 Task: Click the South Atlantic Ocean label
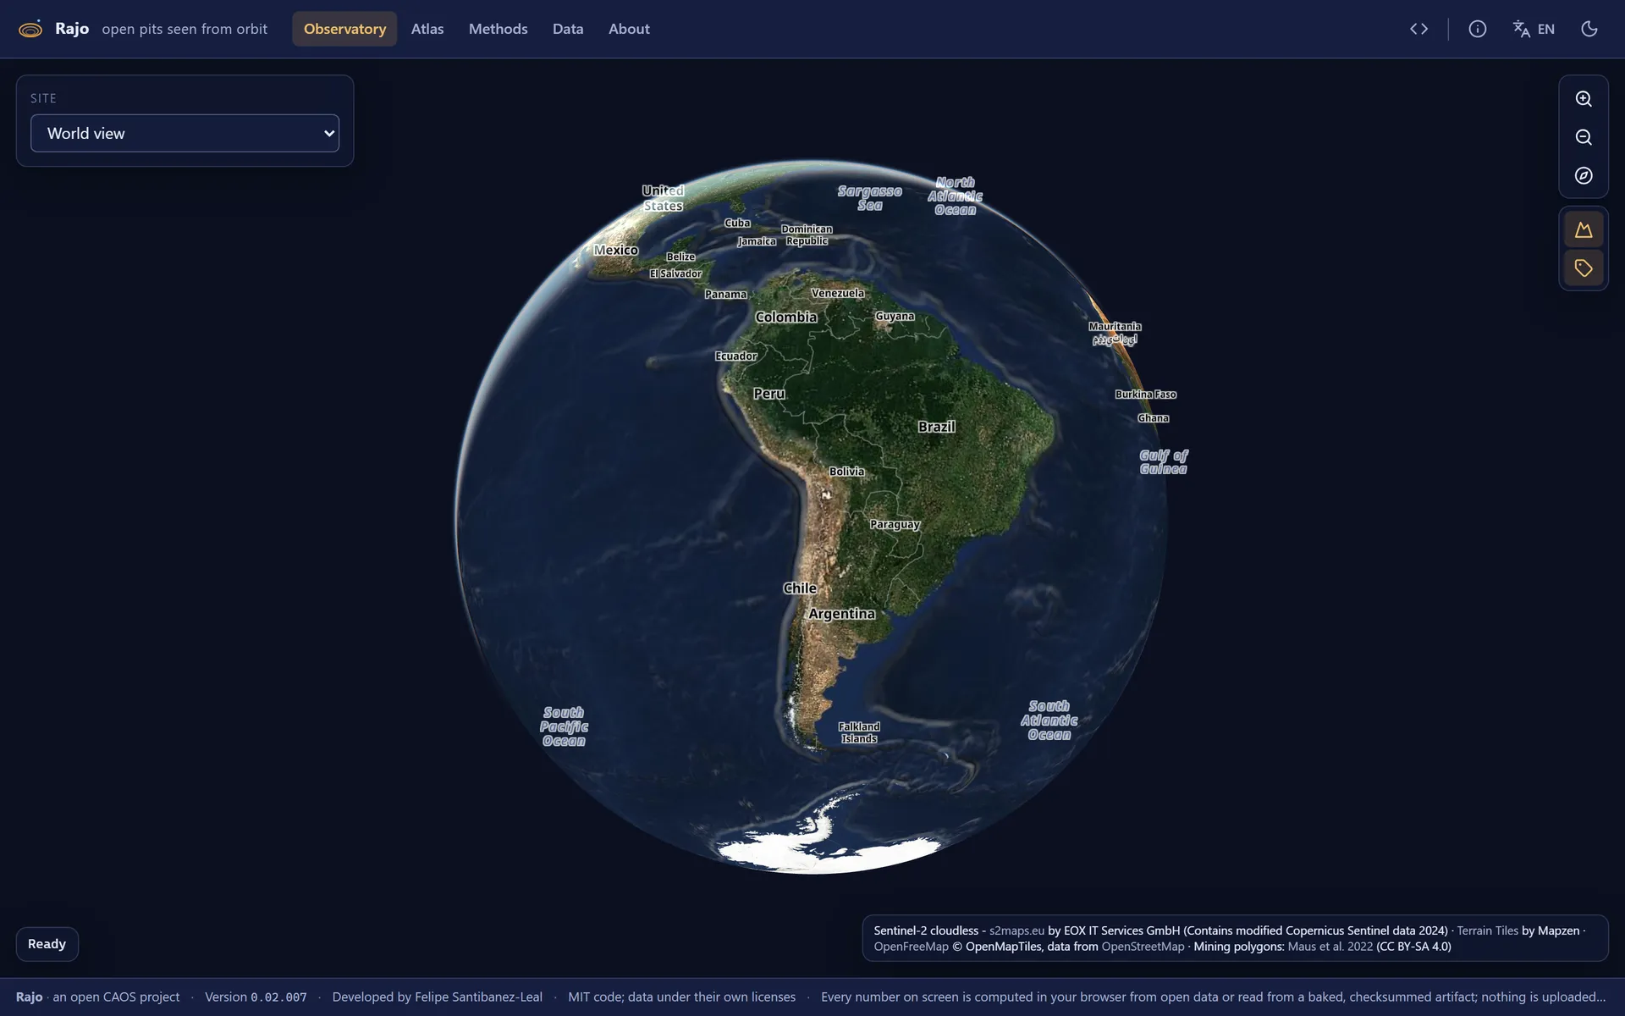[1049, 721]
